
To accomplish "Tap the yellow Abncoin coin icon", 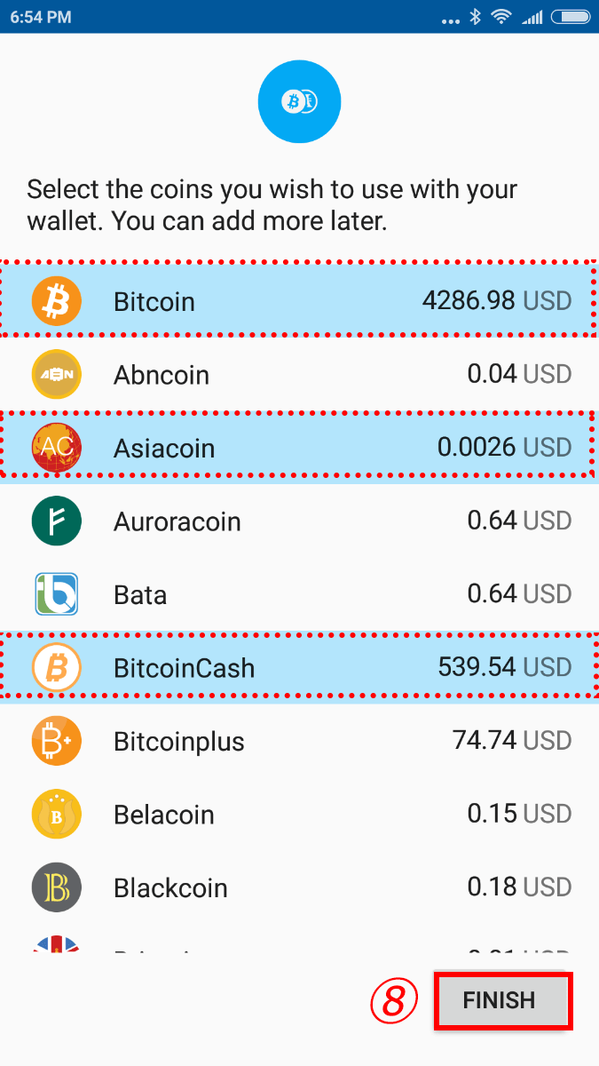I will tap(57, 375).
